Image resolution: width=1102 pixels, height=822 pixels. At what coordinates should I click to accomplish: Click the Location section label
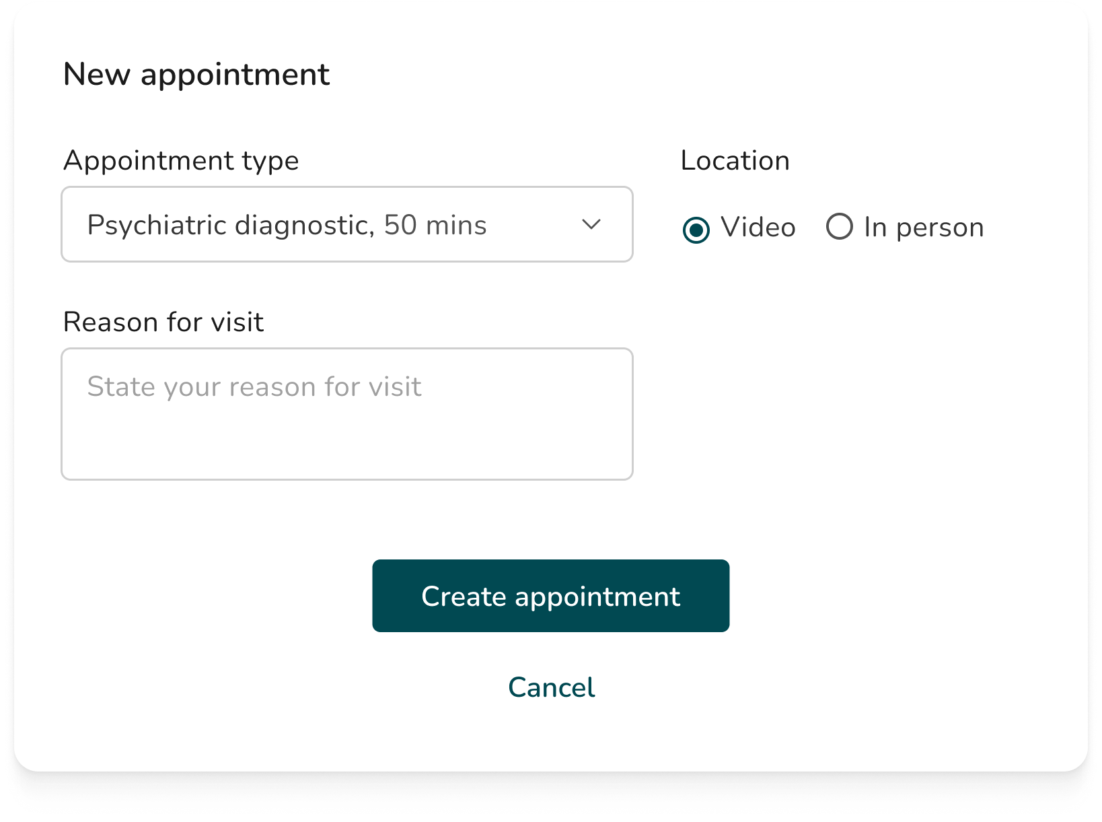735,160
